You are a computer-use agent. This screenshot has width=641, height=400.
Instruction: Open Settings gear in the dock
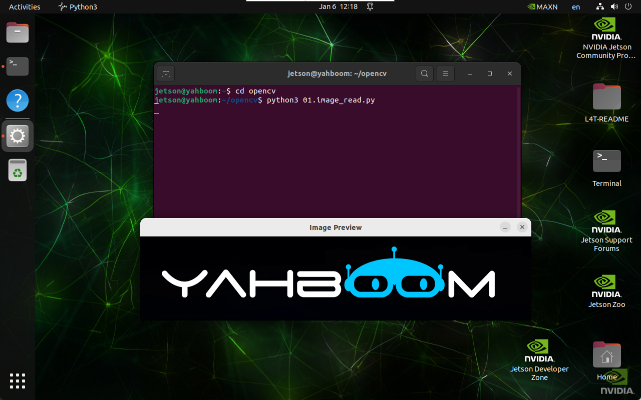pyautogui.click(x=18, y=136)
